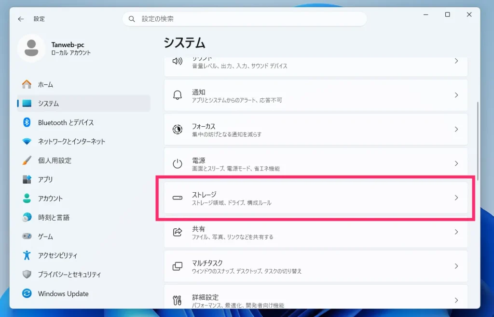Click the マルチタスク windows icon
The height and width of the screenshot is (317, 494).
(178, 266)
